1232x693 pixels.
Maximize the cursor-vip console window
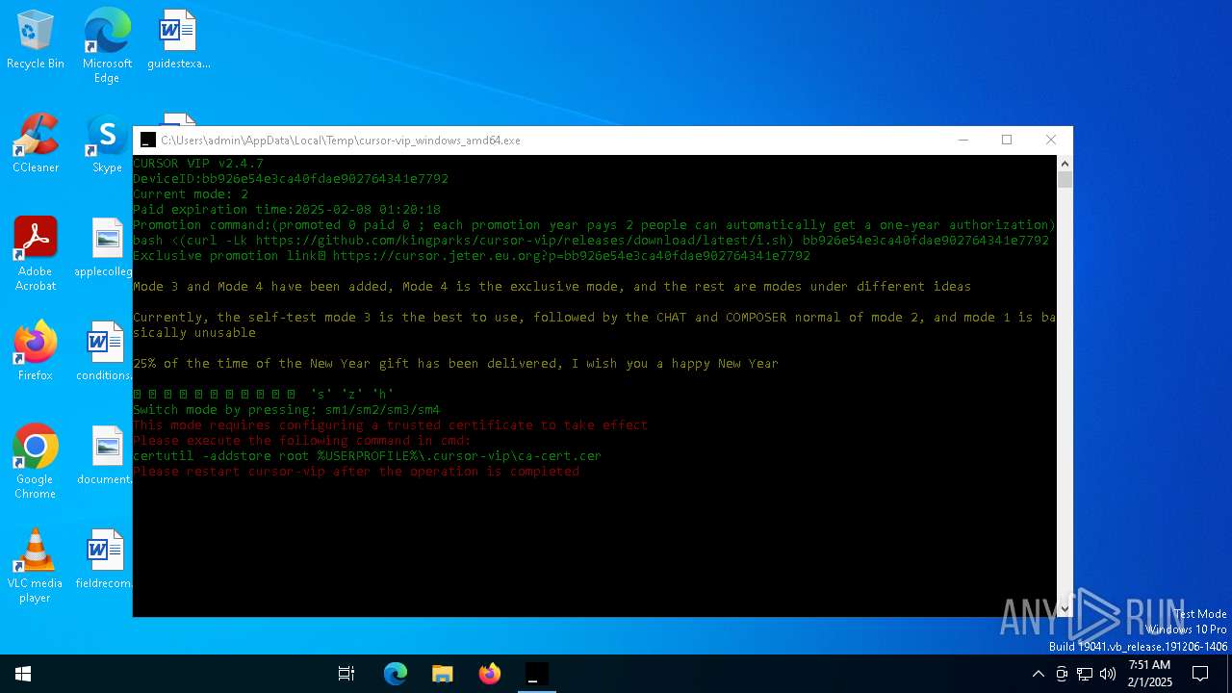point(1007,141)
